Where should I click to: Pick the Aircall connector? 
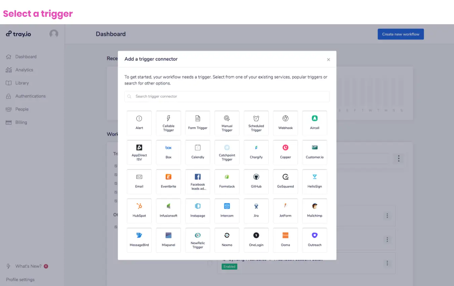pos(315,123)
